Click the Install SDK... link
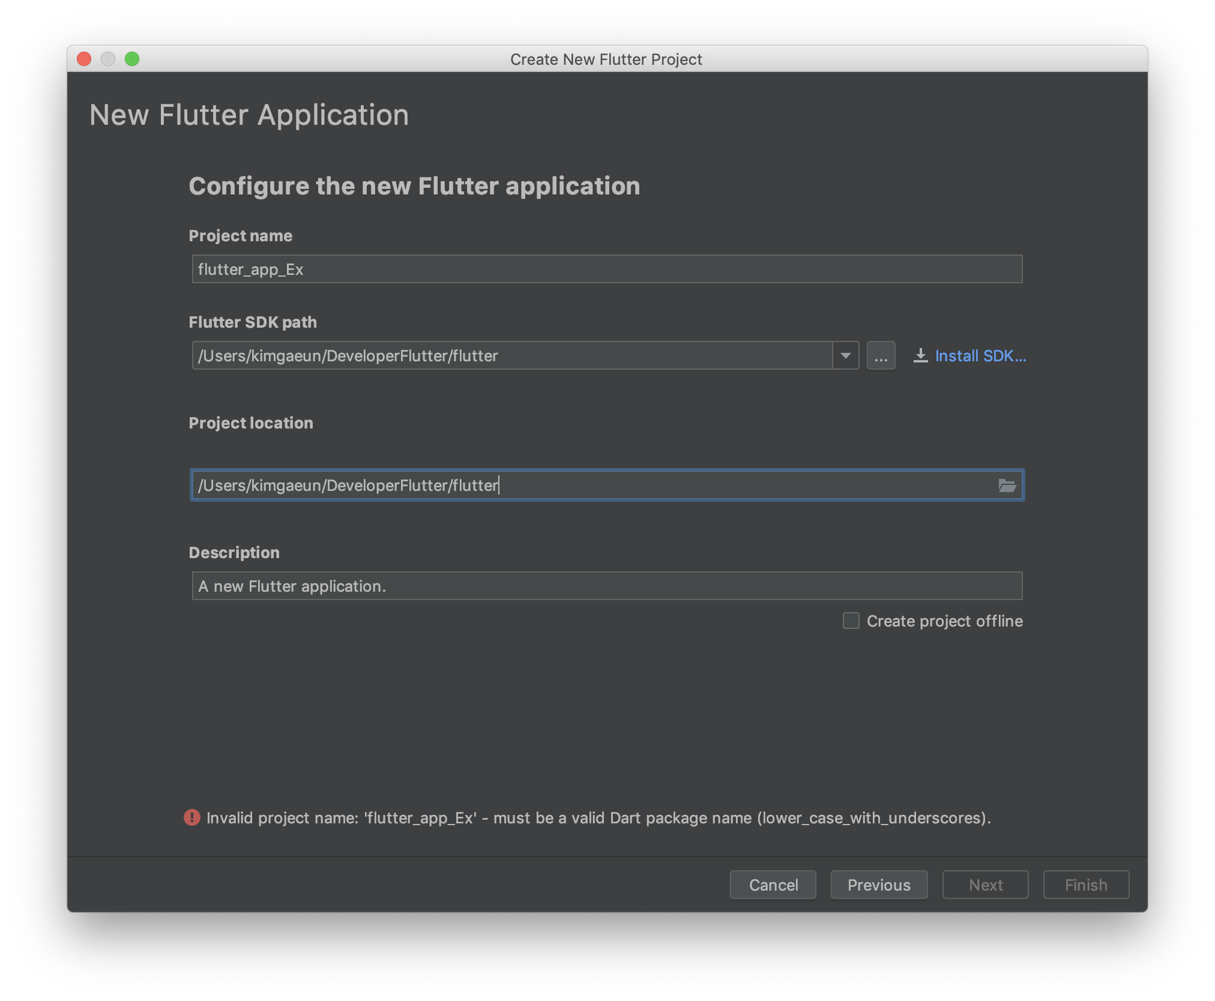Screen dimensions: 1215x1001 [x=980, y=356]
